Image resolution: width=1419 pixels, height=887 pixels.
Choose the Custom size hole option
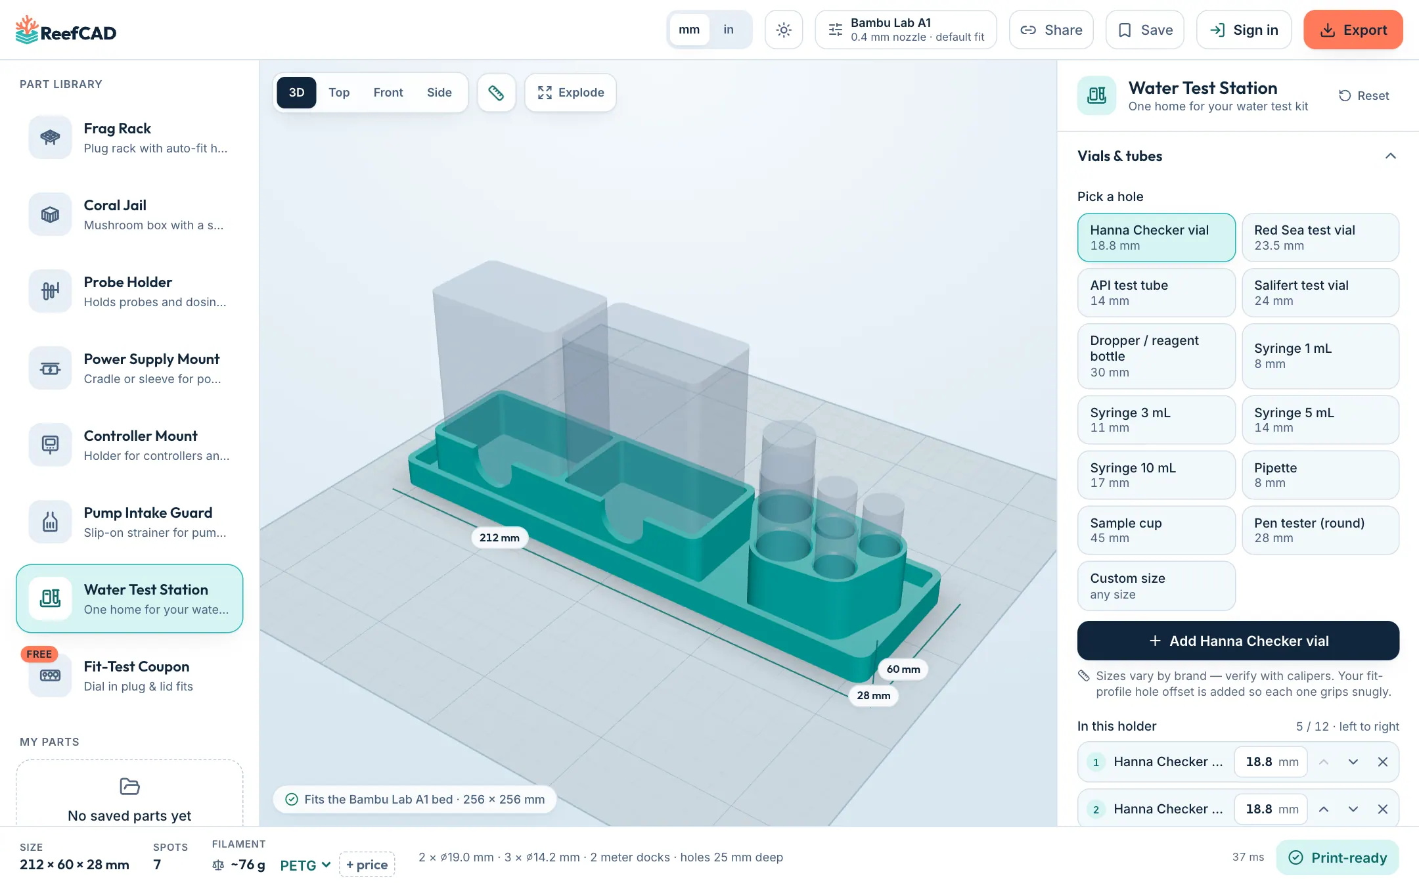[1156, 585]
